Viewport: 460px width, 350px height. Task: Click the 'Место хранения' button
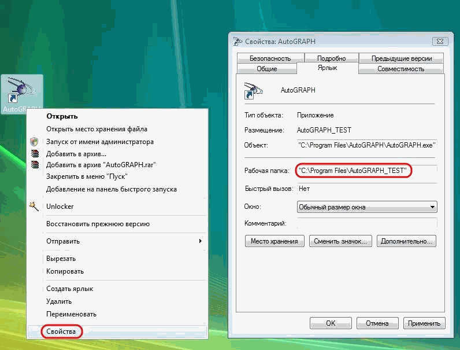(274, 241)
